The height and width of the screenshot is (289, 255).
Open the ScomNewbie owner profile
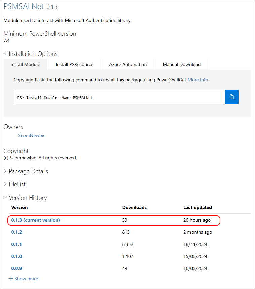[32, 135]
